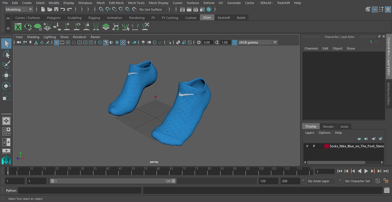Viewport: 392px width, 202px height.
Task: Toggle the viewport grid display
Action: (x=57, y=42)
